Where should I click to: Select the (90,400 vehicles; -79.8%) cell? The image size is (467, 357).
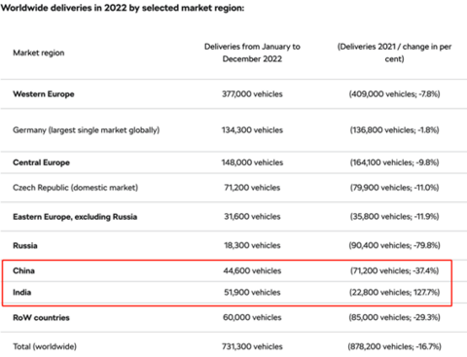point(394,245)
